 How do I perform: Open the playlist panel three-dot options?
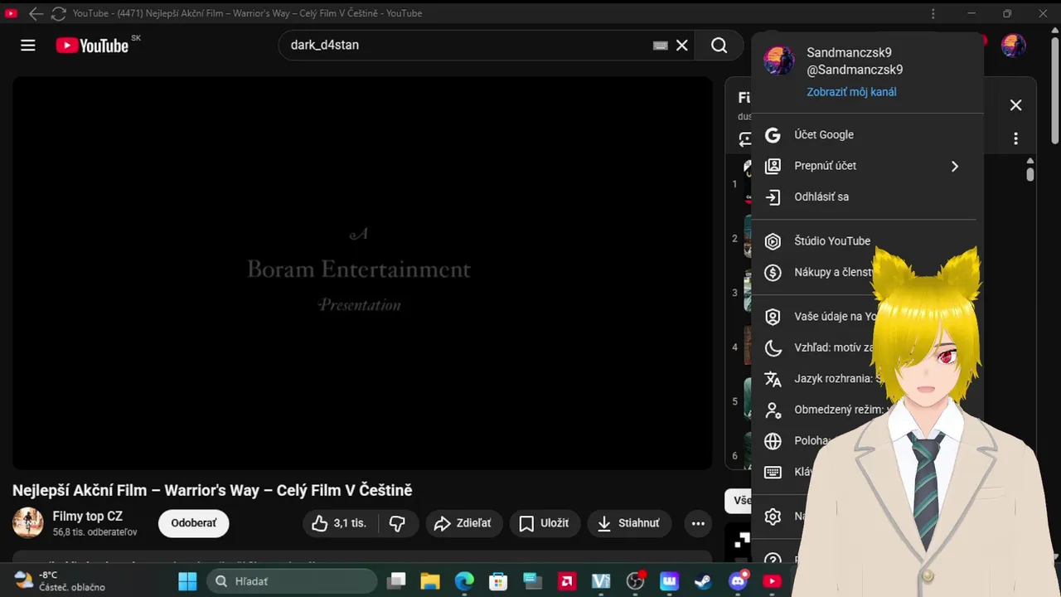(x=1015, y=139)
